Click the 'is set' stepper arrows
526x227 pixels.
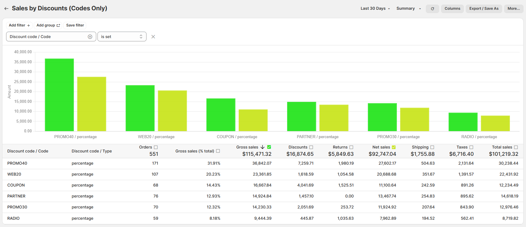point(141,37)
